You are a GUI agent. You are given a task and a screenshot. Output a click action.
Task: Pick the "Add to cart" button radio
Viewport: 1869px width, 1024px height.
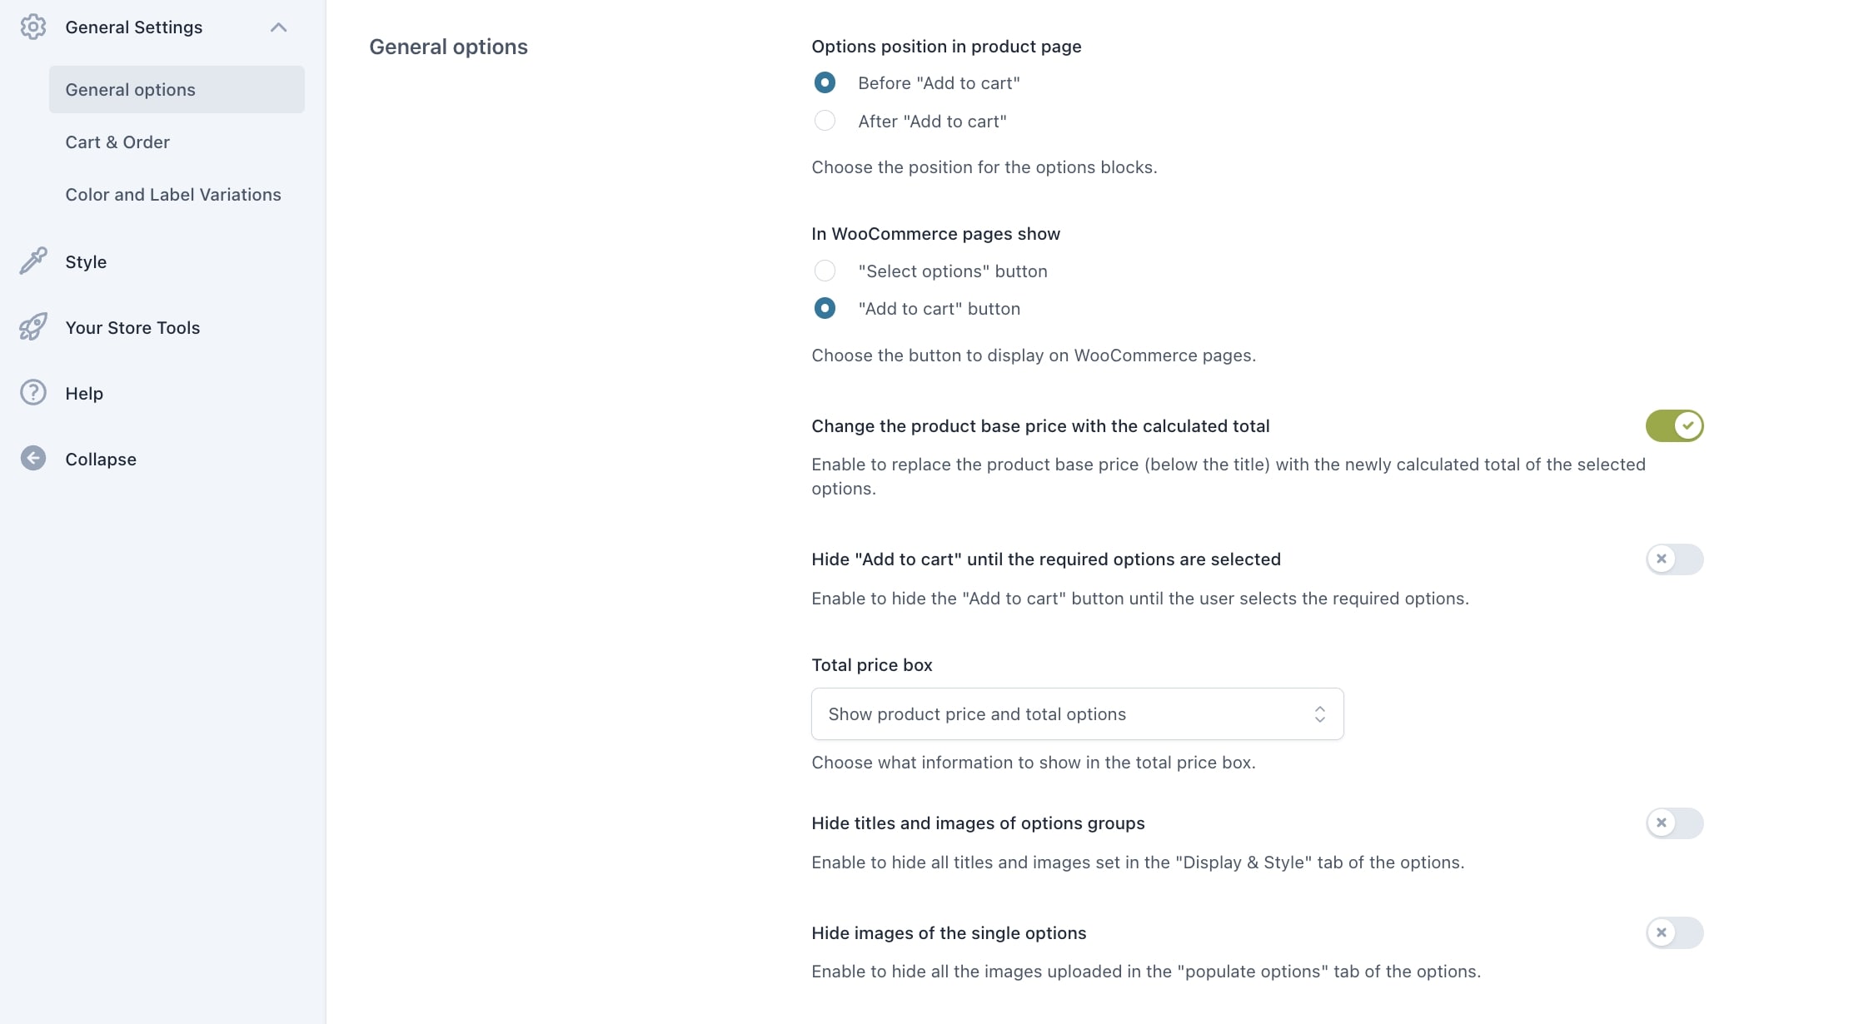(x=825, y=308)
